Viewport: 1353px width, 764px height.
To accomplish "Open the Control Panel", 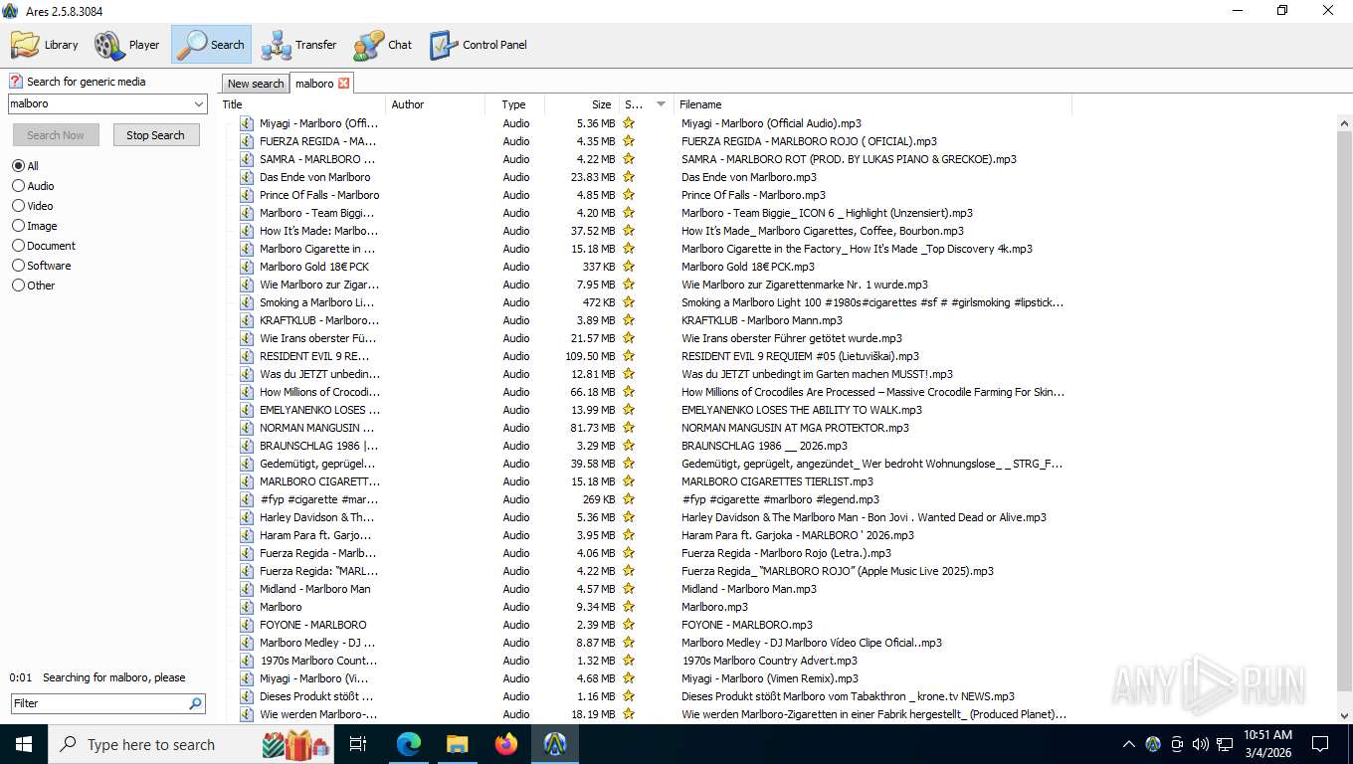I will [x=479, y=45].
